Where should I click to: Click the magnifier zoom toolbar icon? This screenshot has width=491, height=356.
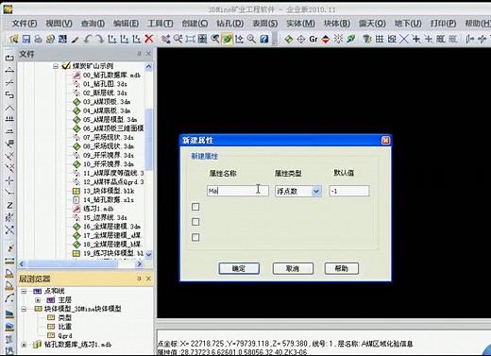pos(251,39)
